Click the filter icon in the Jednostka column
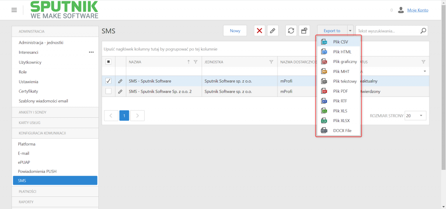Screen dimensions: 446x209 271,62
